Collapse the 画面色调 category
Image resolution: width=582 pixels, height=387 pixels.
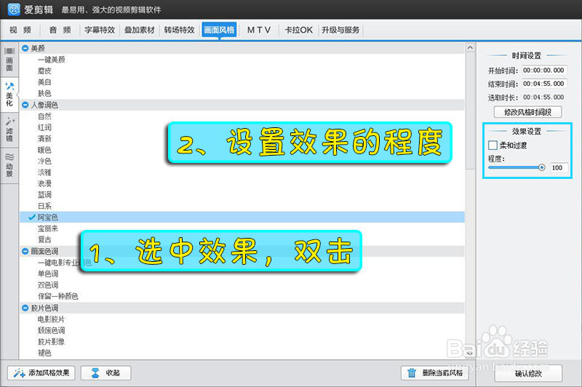pyautogui.click(x=25, y=251)
